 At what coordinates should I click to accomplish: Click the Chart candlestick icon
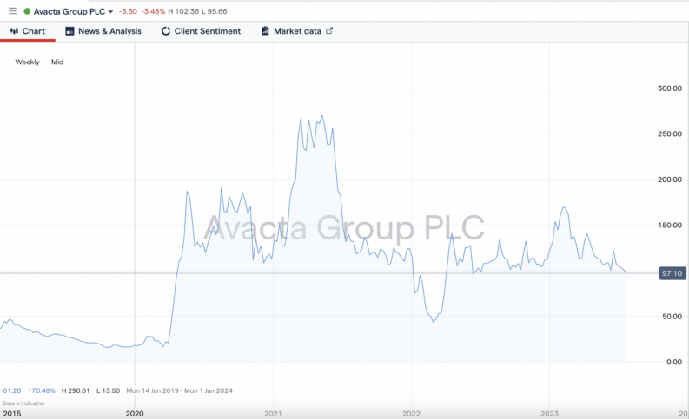(x=14, y=31)
